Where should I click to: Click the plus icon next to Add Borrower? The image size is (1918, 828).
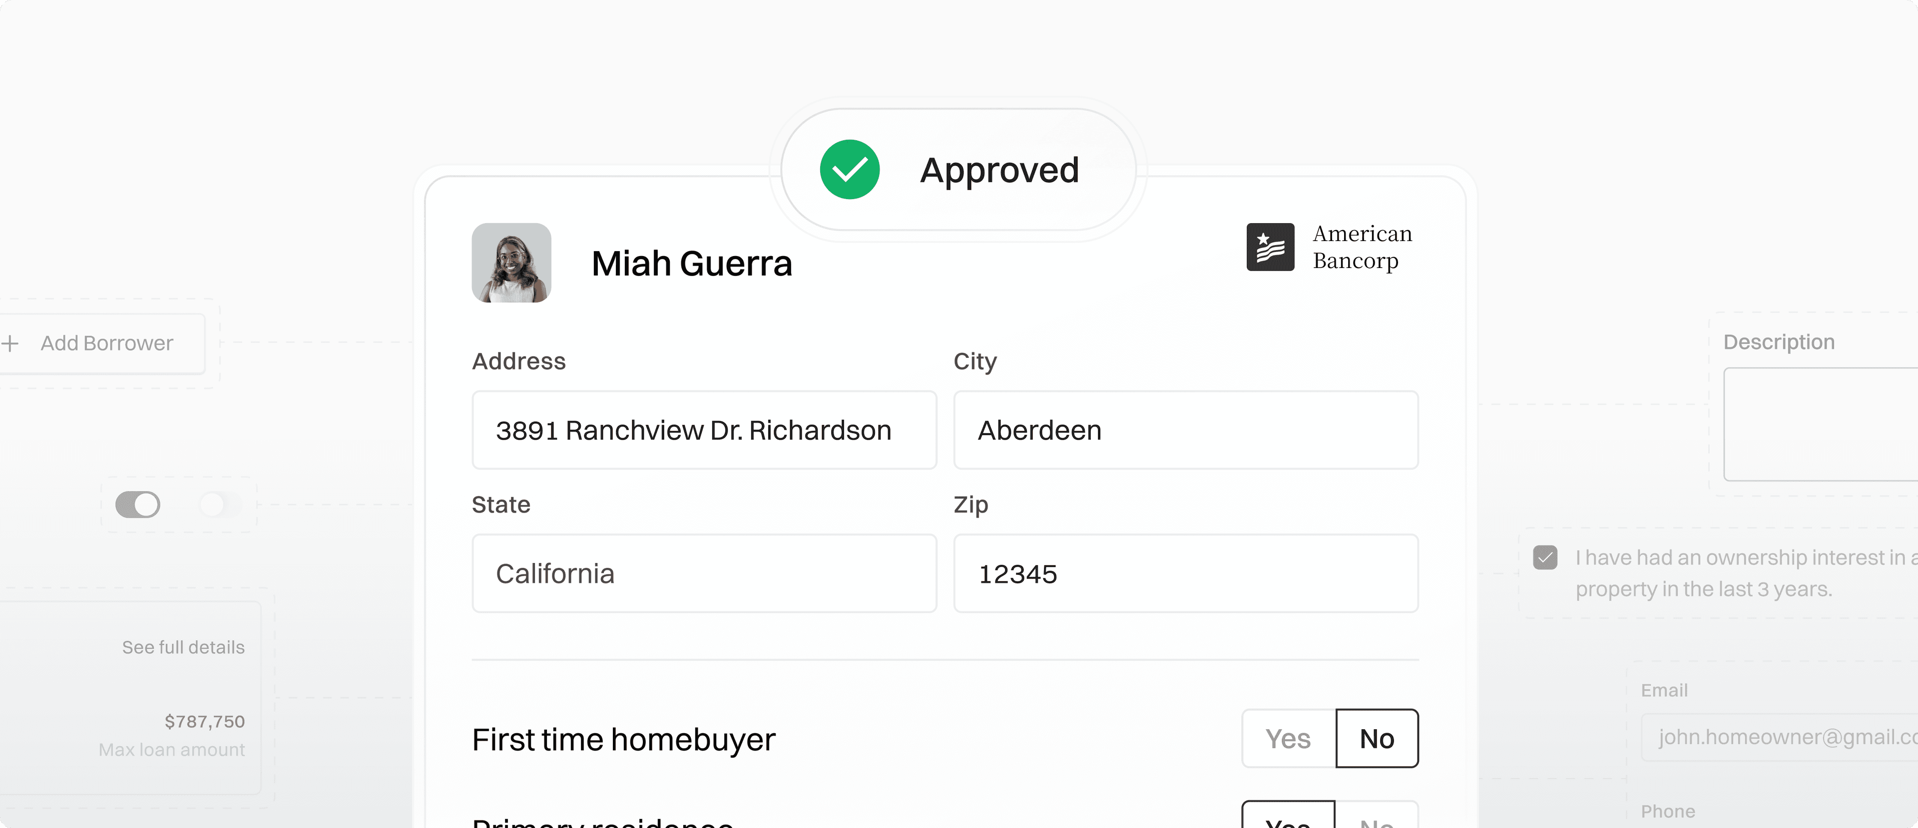10,343
